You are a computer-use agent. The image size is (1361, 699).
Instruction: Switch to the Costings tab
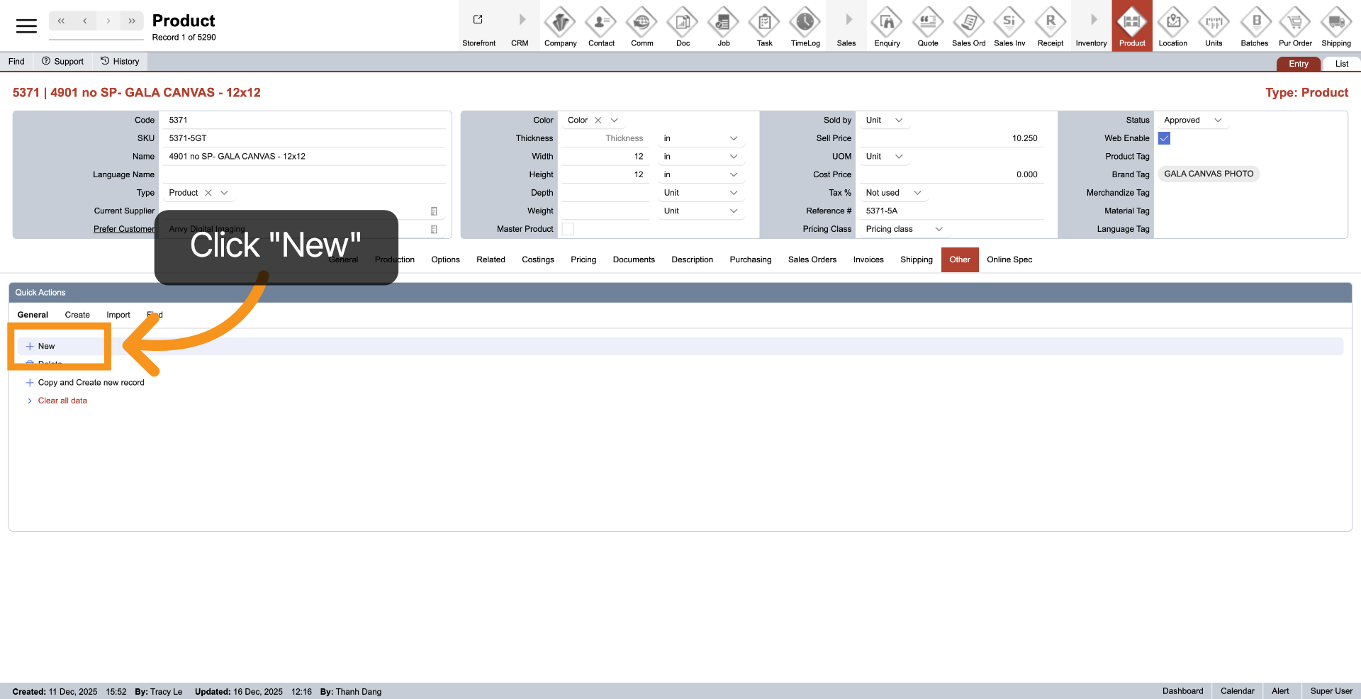(x=537, y=259)
